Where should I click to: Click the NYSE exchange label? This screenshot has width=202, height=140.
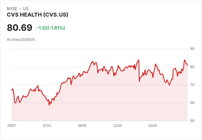[12, 9]
